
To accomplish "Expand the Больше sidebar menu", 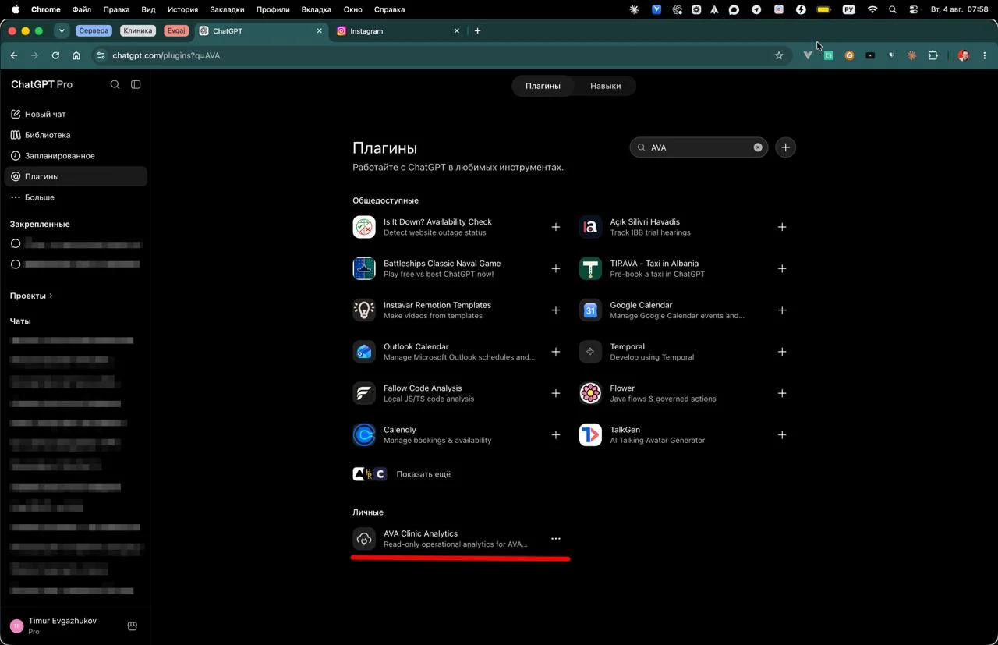I will [76, 197].
